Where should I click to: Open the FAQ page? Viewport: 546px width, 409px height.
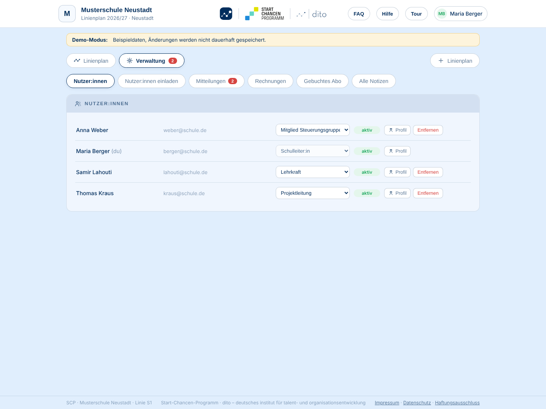(x=359, y=14)
